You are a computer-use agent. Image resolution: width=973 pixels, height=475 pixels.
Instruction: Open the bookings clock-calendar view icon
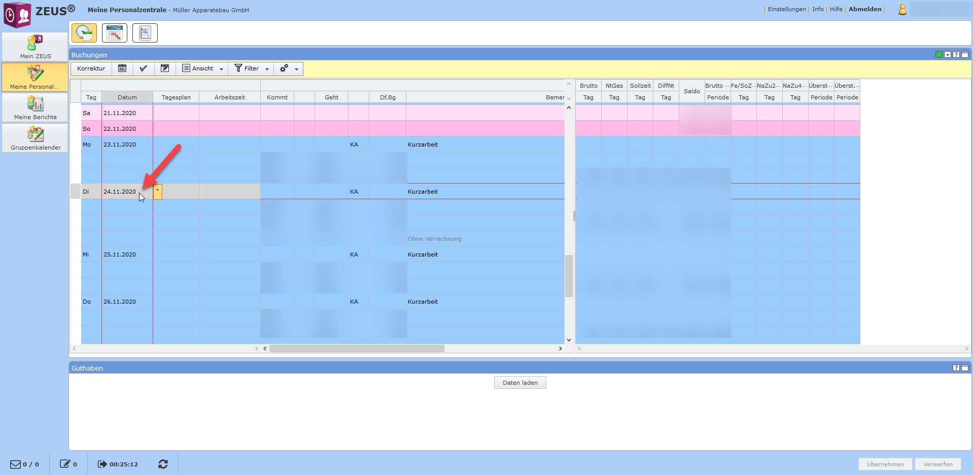coord(84,33)
